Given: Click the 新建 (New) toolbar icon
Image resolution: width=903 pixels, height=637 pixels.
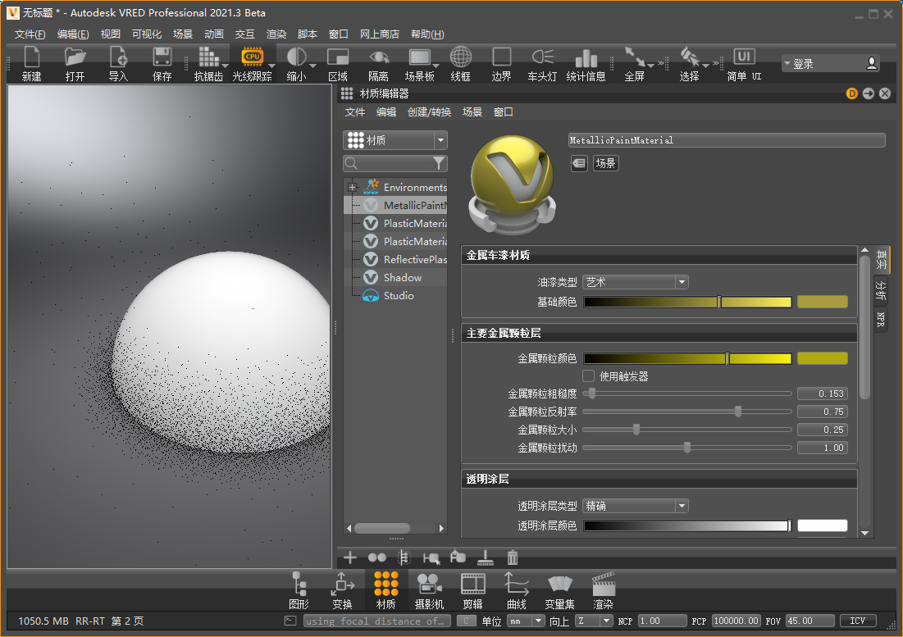Looking at the screenshot, I should [x=31, y=57].
